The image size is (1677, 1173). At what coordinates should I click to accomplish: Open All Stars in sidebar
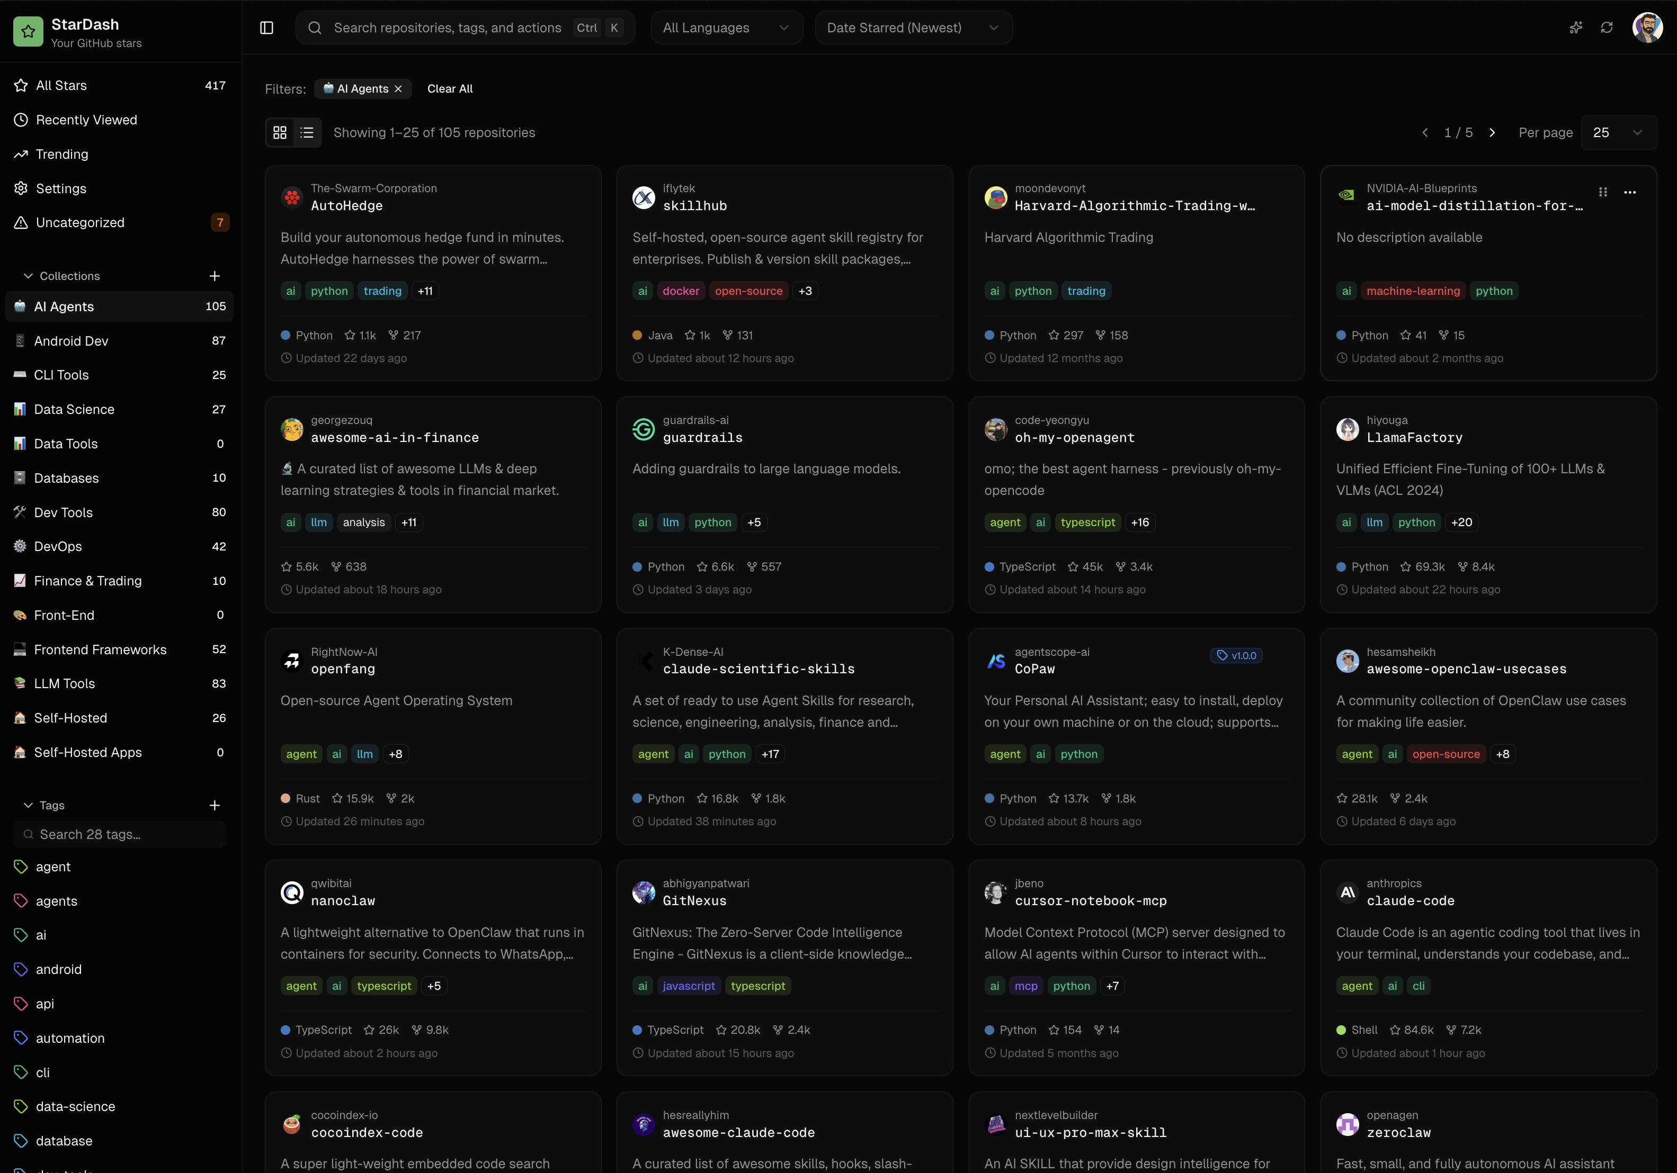(120, 85)
